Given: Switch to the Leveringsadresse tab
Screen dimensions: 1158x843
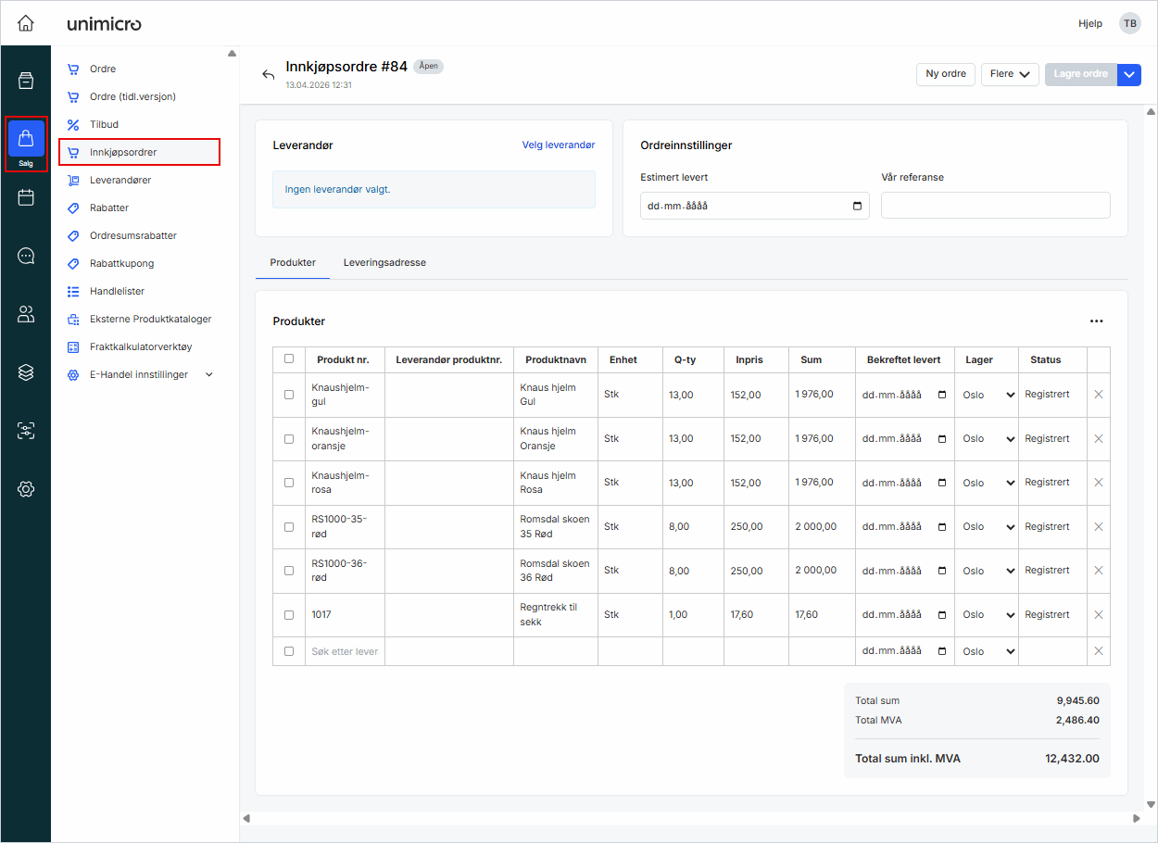Looking at the screenshot, I should pyautogui.click(x=384, y=262).
